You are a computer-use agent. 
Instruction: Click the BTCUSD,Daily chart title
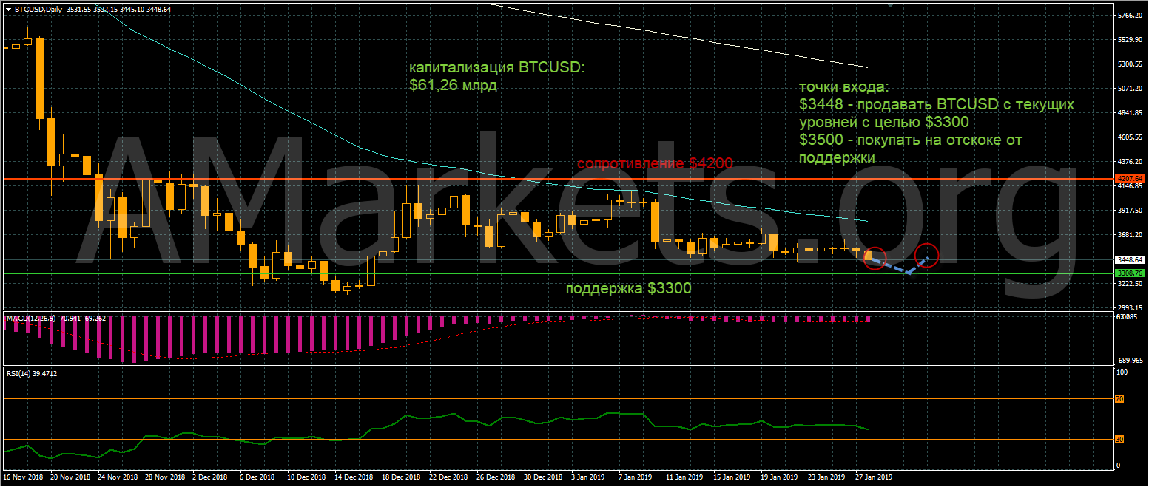tap(38, 9)
